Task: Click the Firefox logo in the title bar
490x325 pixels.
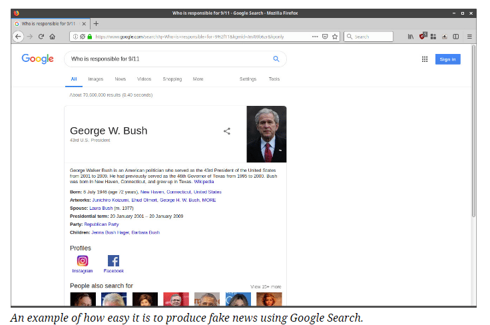Action: pos(16,13)
